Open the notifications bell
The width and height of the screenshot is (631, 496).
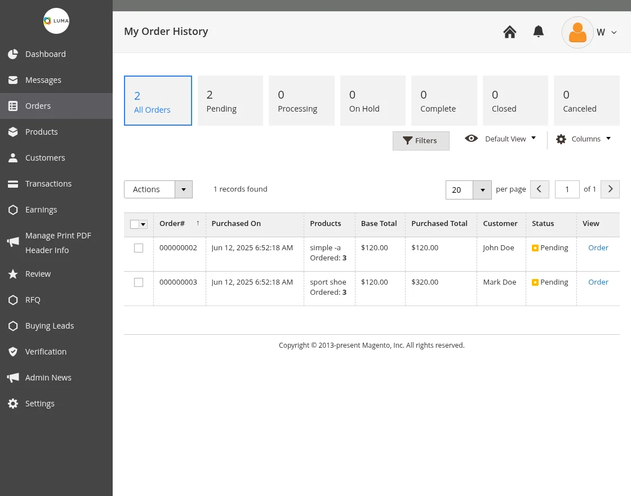539,32
